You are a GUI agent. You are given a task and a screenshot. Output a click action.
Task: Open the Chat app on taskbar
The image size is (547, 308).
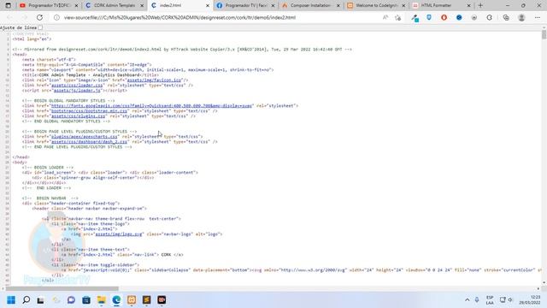point(71,300)
